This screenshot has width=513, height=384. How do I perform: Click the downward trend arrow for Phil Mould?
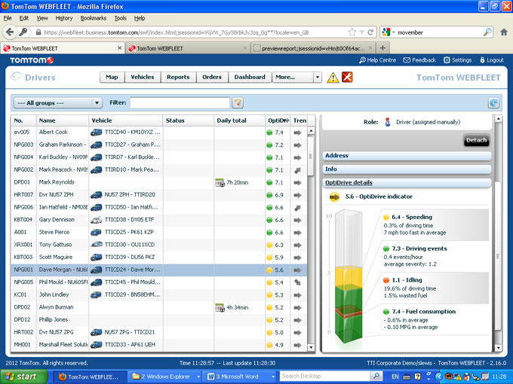(297, 282)
